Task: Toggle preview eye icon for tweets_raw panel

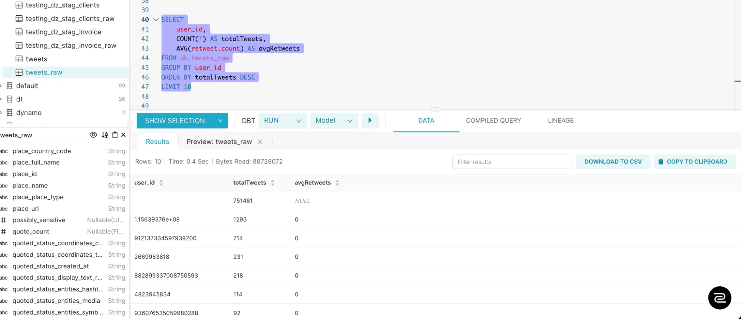Action: (93, 135)
